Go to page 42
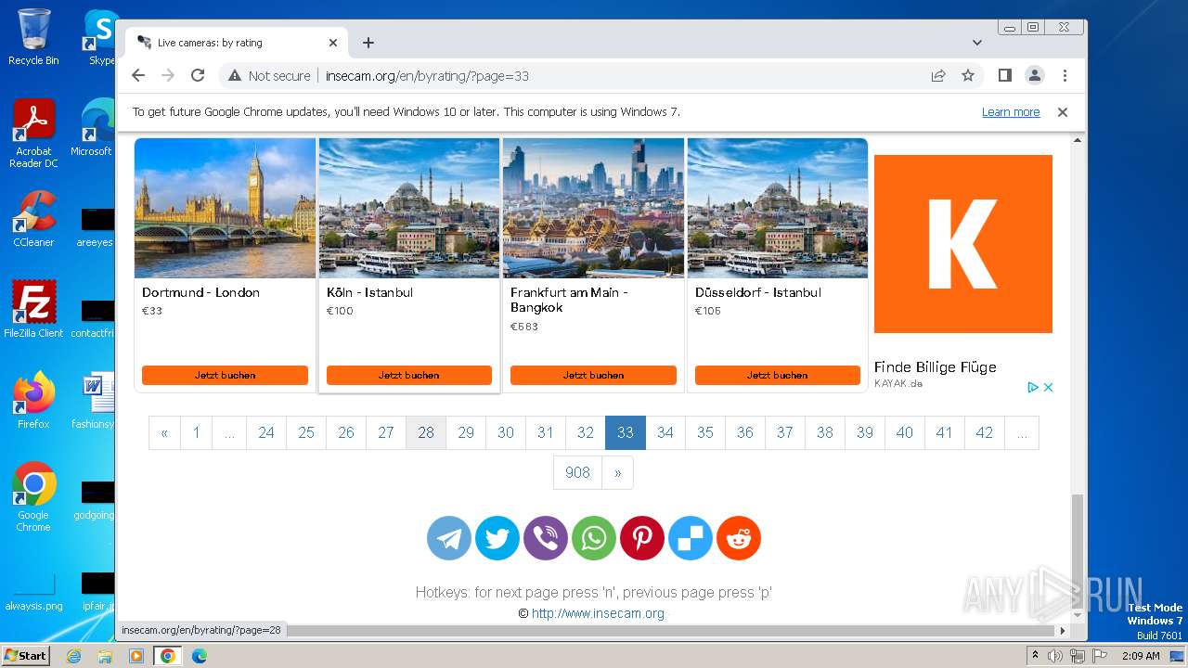 point(985,432)
